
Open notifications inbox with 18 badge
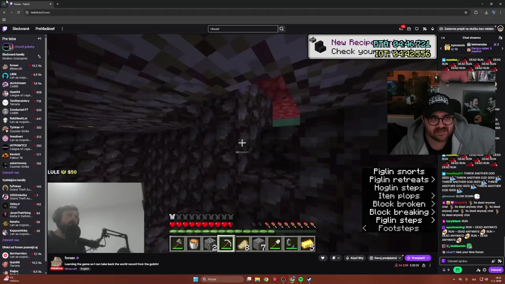point(401,28)
